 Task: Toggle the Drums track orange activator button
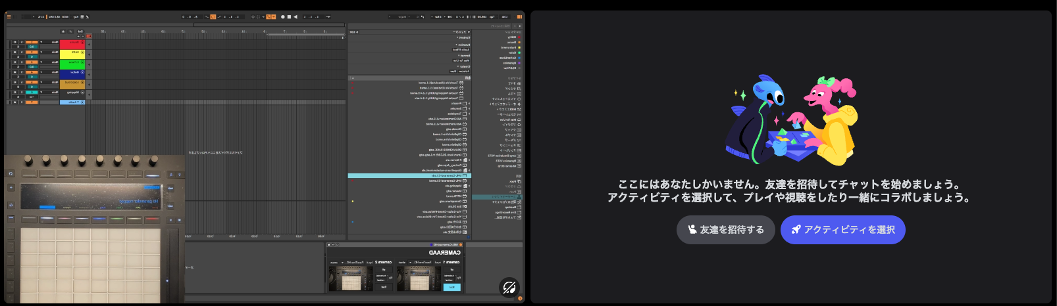click(32, 42)
